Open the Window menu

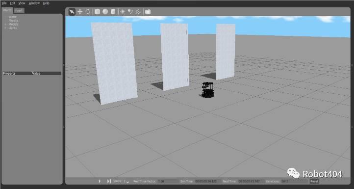(x=34, y=3)
